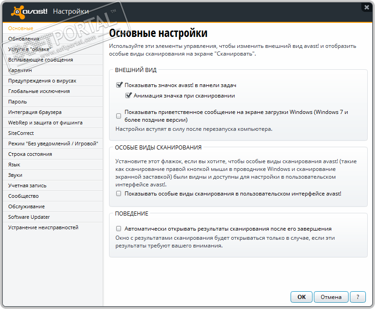This screenshot has width=375, height=309.
Task: Open Предупреждения о вирусах section
Action: tap(53, 81)
